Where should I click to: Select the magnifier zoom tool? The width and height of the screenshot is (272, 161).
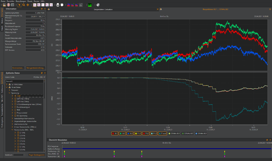[x=24, y=5]
